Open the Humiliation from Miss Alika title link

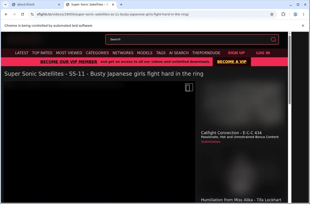(x=241, y=200)
